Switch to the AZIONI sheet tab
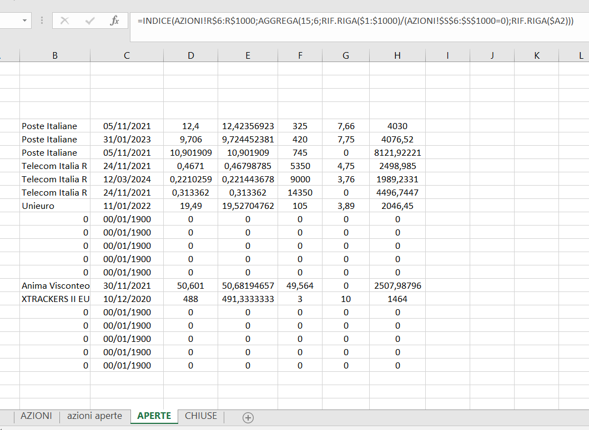This screenshot has height=430, width=589. [37, 416]
